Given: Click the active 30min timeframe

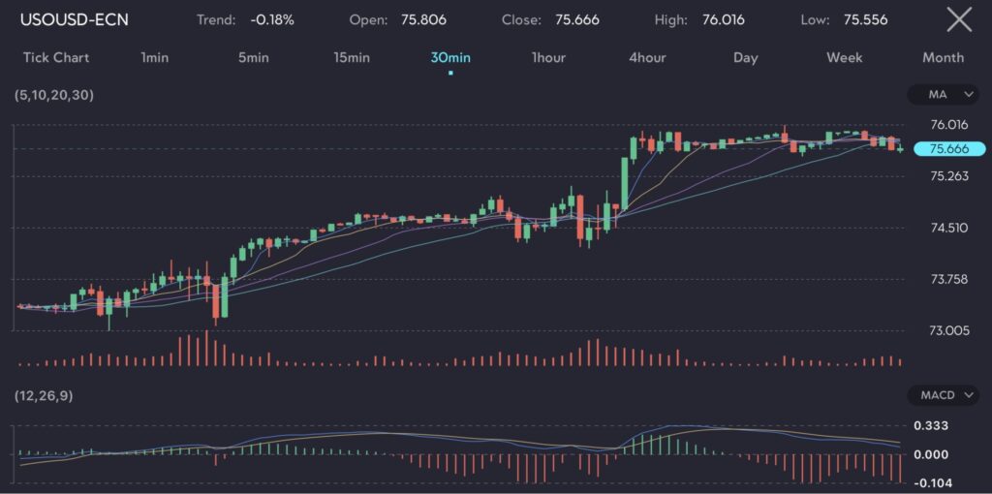Looking at the screenshot, I should pyautogui.click(x=450, y=57).
